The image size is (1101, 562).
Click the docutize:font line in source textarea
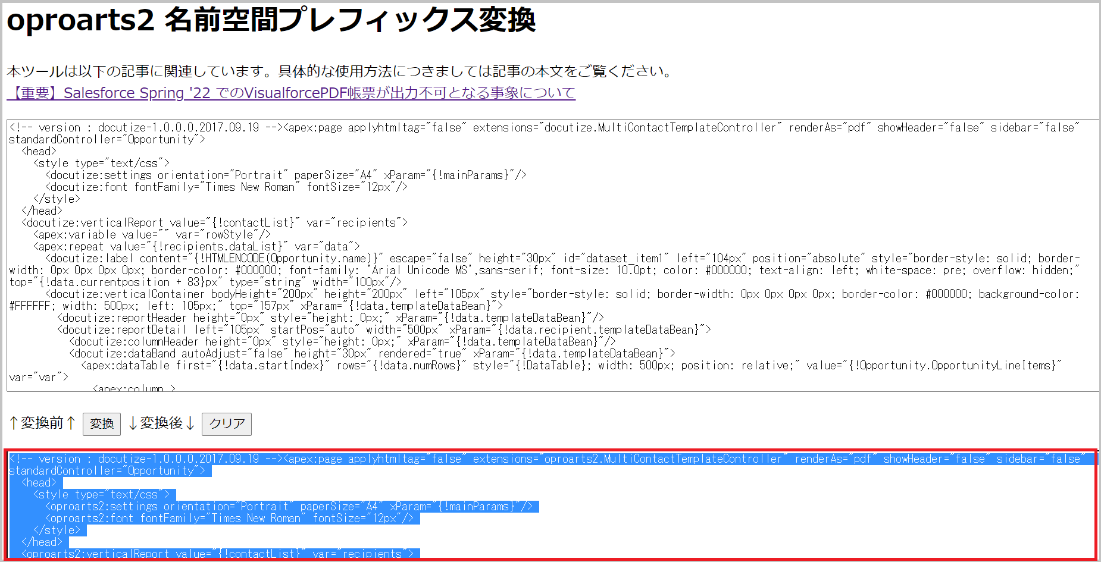226,187
